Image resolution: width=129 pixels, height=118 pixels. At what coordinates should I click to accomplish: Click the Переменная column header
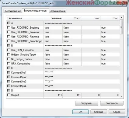tap(25, 18)
